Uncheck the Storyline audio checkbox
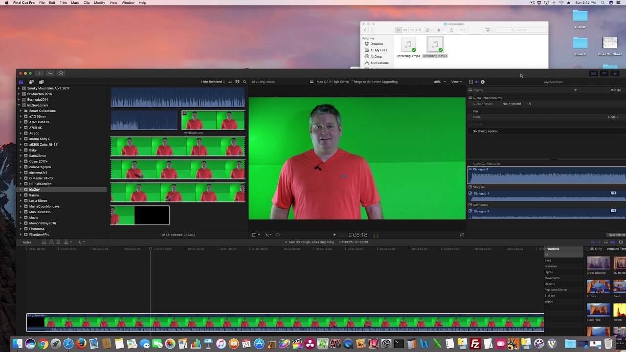 pyautogui.click(x=470, y=187)
